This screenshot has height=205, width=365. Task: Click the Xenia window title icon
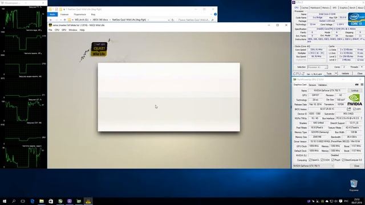(50, 25)
